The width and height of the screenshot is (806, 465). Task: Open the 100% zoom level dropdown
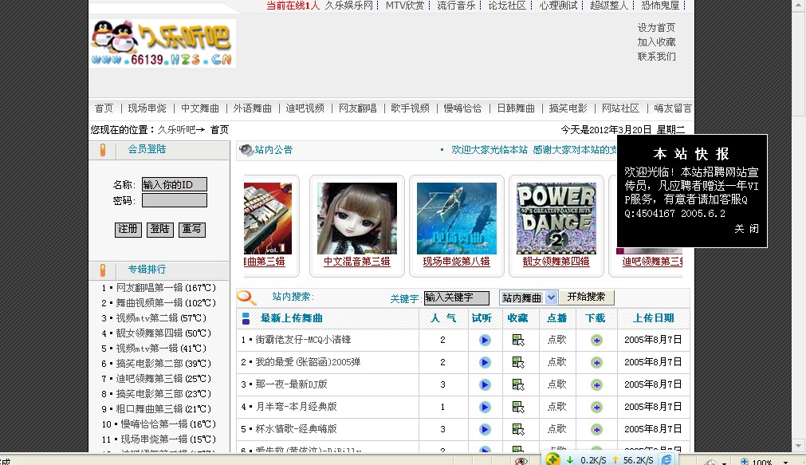[785, 462]
